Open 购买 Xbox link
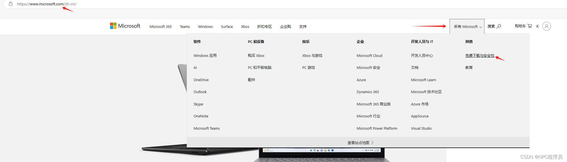 pos(256,55)
